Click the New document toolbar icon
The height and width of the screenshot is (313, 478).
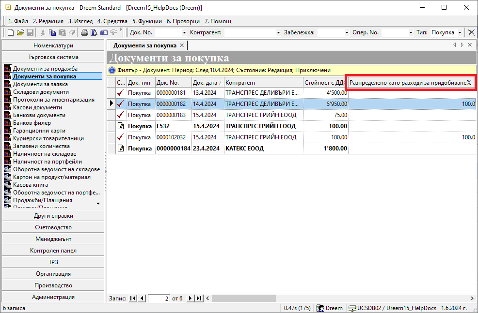pos(11,32)
